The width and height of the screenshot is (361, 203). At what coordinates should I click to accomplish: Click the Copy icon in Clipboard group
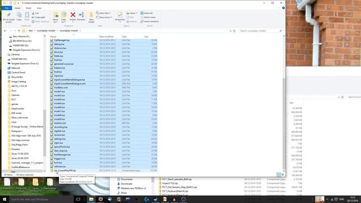[x=19, y=15]
